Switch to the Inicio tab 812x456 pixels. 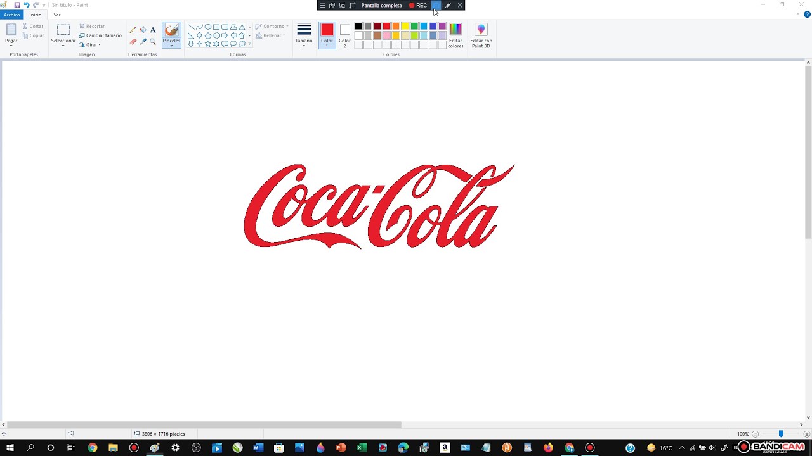click(36, 15)
